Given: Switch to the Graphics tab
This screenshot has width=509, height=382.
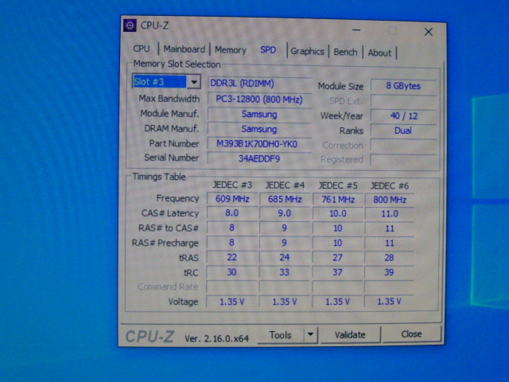Looking at the screenshot, I should point(307,51).
